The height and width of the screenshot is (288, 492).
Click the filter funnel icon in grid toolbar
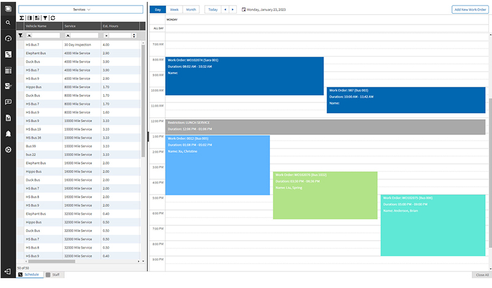[45, 18]
